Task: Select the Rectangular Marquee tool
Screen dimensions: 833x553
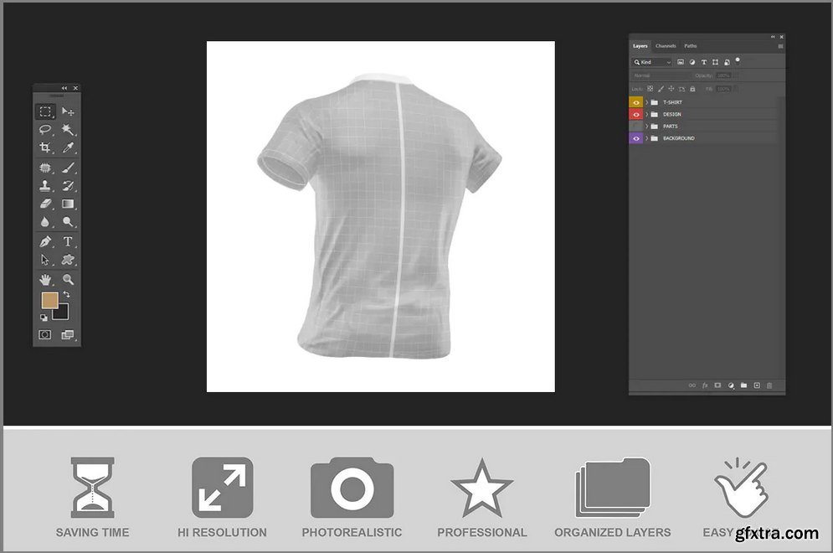Action: (45, 111)
